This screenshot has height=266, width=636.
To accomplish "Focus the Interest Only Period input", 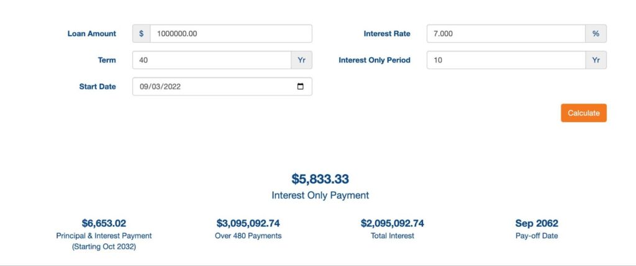I will 506,60.
